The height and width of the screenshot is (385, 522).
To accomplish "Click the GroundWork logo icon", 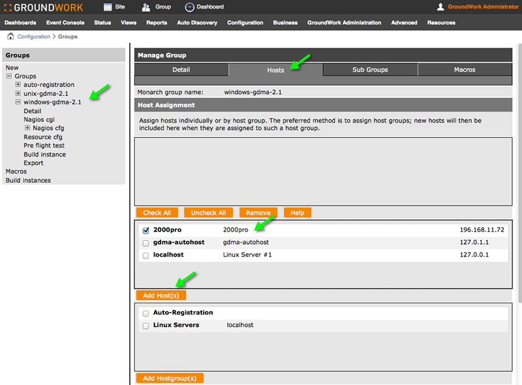I will coord(8,7).
